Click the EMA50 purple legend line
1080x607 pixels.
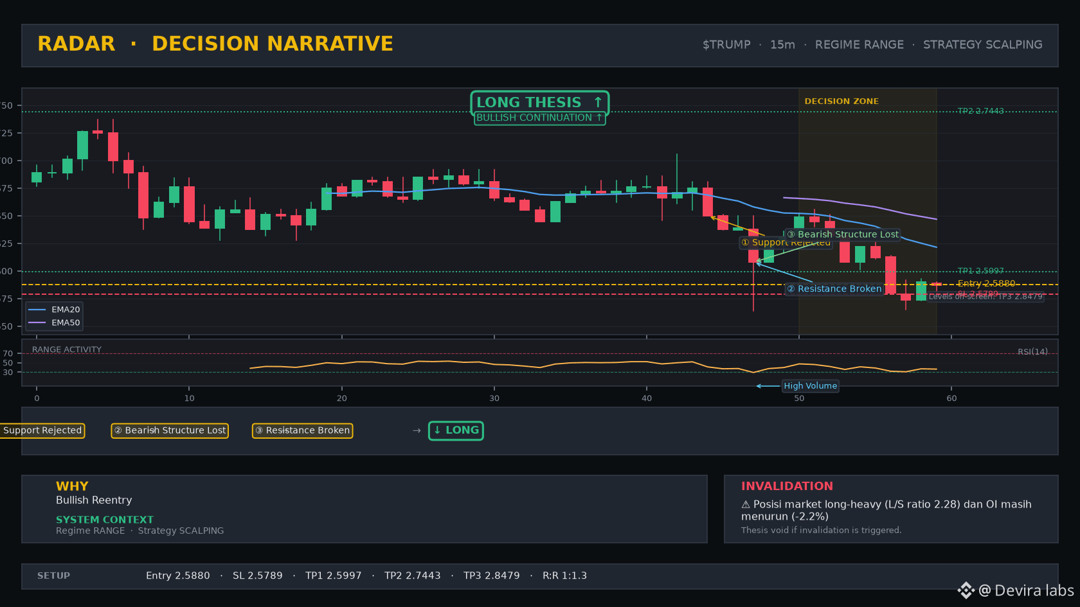tap(37, 322)
